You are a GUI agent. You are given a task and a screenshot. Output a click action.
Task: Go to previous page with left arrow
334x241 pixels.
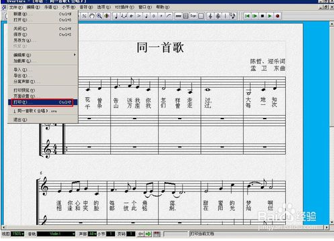point(141,234)
